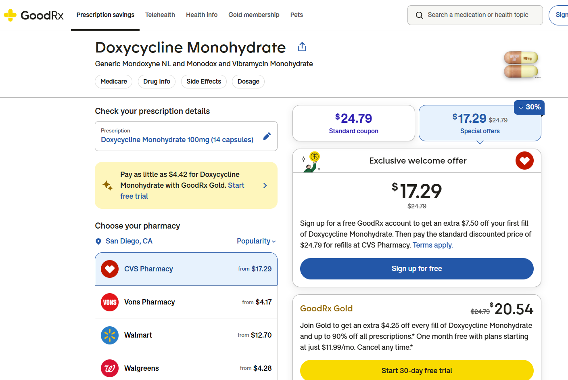Select the CVS Pharmacy row

click(x=186, y=269)
